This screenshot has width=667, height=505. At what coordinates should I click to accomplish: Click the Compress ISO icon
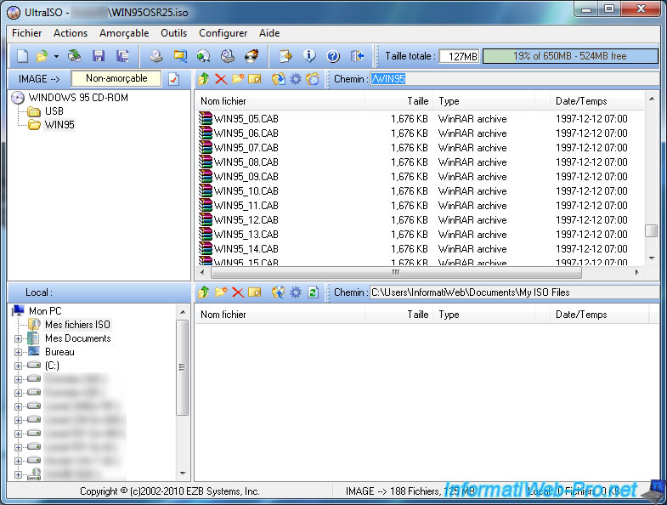pos(180,56)
